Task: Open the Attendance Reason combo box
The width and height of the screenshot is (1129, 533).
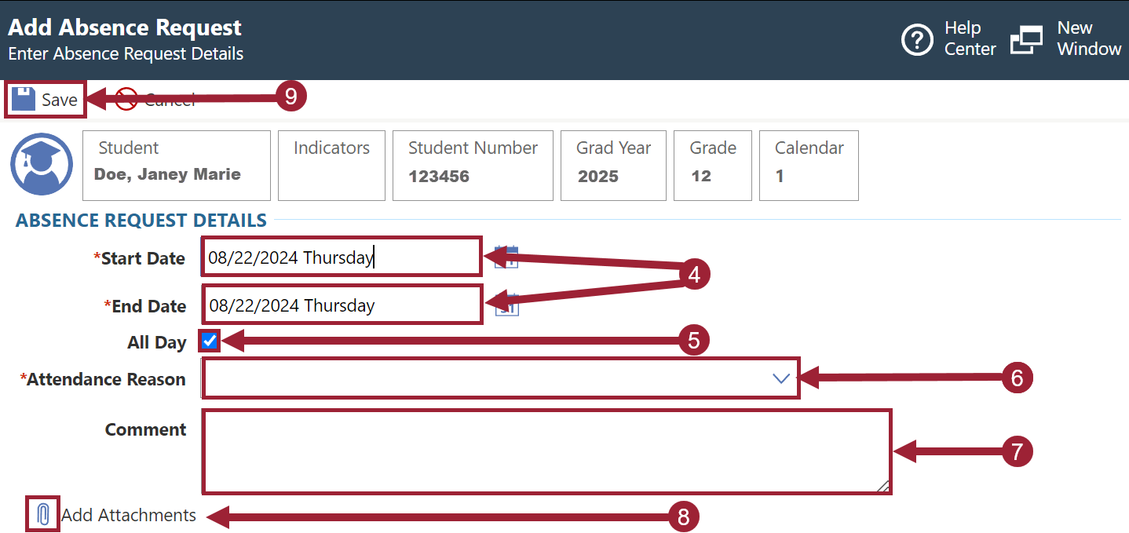Action: [x=501, y=378]
